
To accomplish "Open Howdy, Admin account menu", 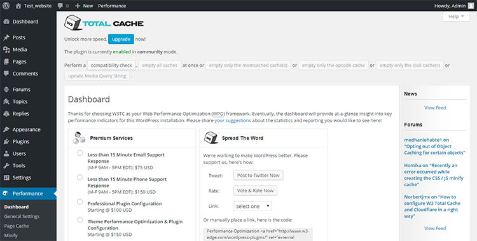I will pyautogui.click(x=454, y=6).
